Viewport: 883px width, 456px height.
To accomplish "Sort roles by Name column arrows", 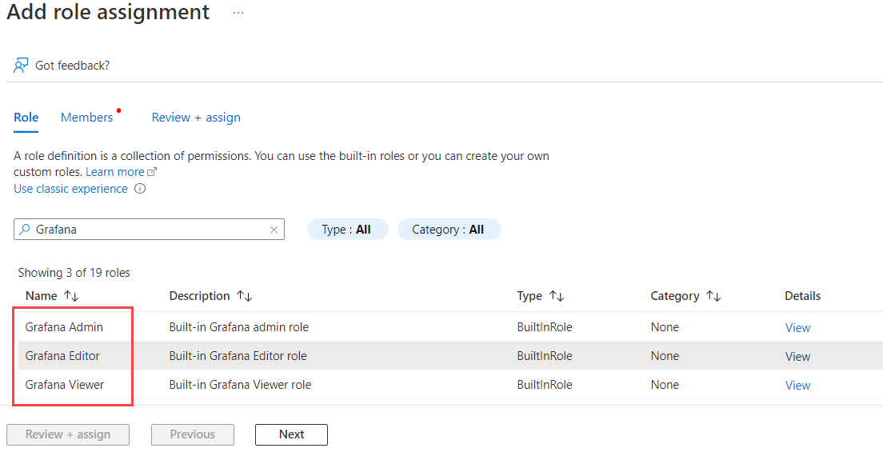I will coord(71,296).
